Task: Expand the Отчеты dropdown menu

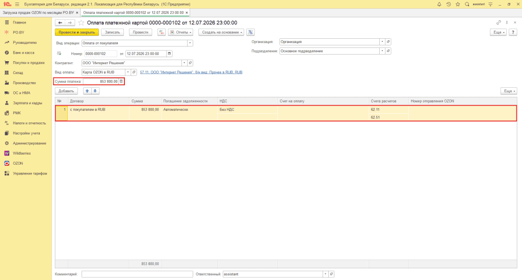Action: [x=181, y=32]
